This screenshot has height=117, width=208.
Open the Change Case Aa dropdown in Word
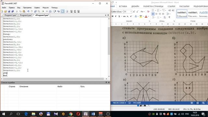(x=142, y=12)
